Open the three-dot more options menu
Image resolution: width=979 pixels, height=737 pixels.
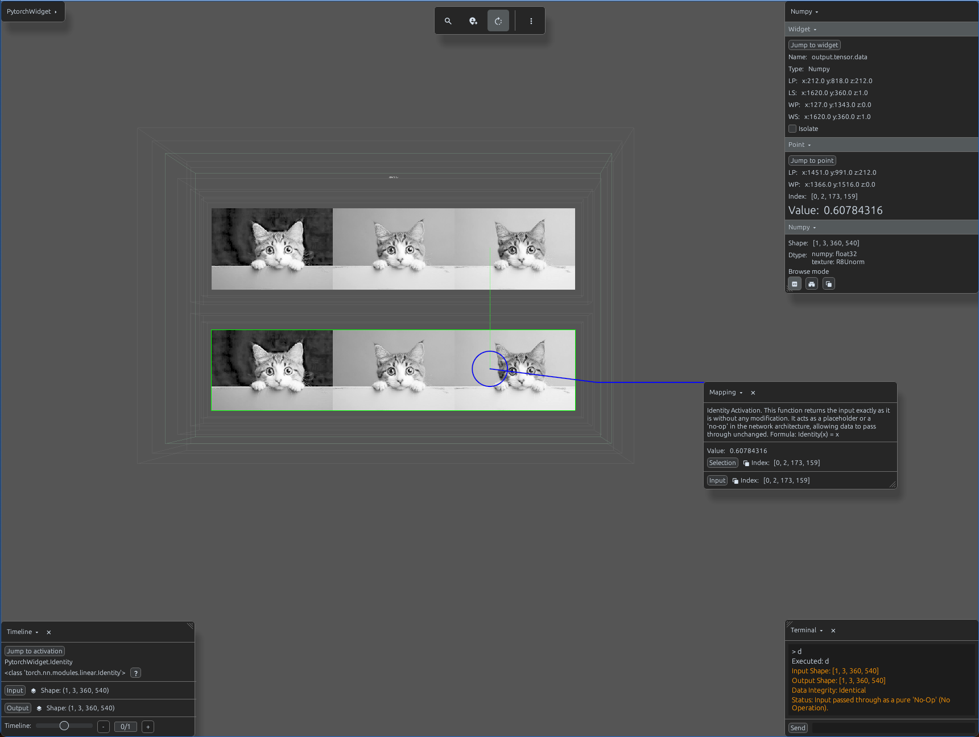pos(531,21)
